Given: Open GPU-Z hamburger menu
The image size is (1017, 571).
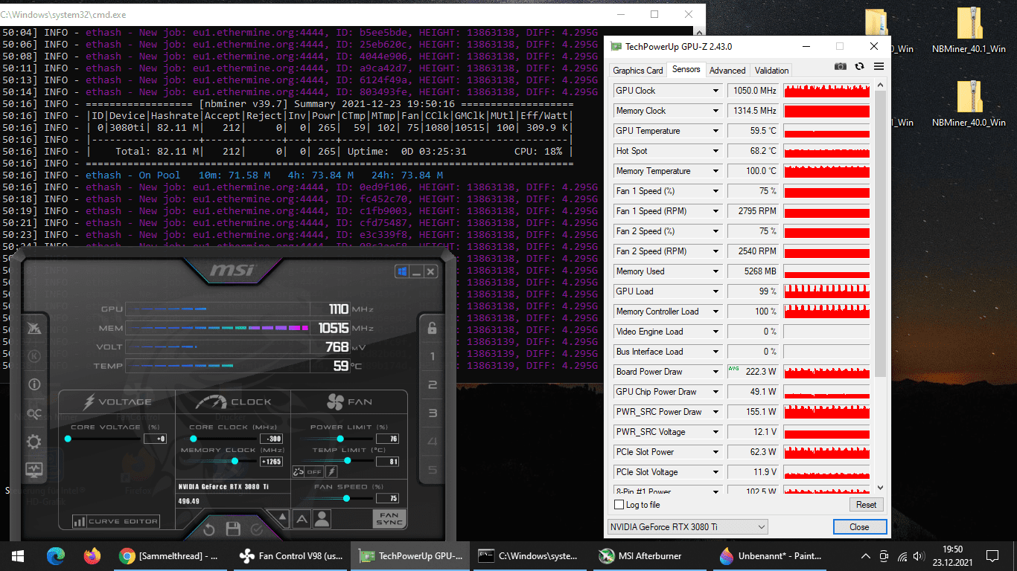Looking at the screenshot, I should point(879,66).
